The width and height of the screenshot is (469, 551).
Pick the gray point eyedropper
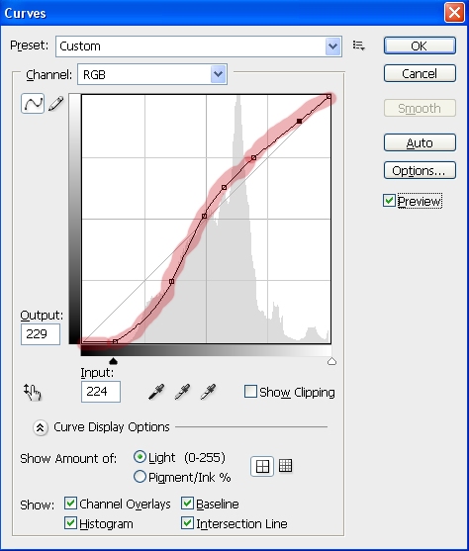point(182,392)
